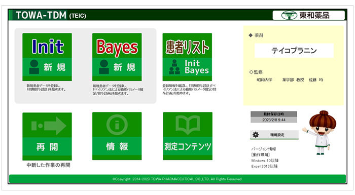The width and height of the screenshot is (355, 195).
Task: Open the Bayes 新規 tile
Action: (117, 57)
